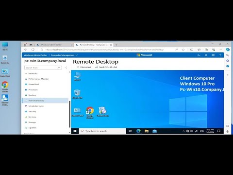Open remote taskbar notification center icon
This screenshot has width=233, height=175.
pyautogui.click(x=218, y=131)
